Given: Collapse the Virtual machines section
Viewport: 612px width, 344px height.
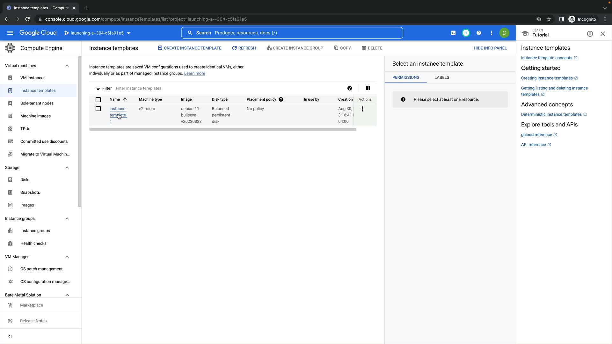Looking at the screenshot, I should pos(67,66).
